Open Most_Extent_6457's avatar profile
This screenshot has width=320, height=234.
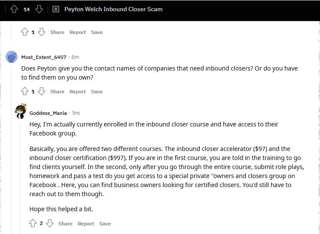pos(12,57)
